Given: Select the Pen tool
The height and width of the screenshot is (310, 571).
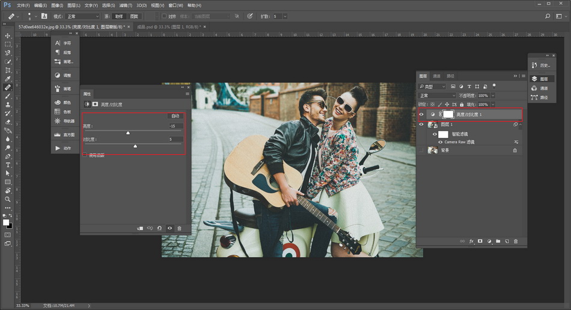Looking at the screenshot, I should click(8, 156).
